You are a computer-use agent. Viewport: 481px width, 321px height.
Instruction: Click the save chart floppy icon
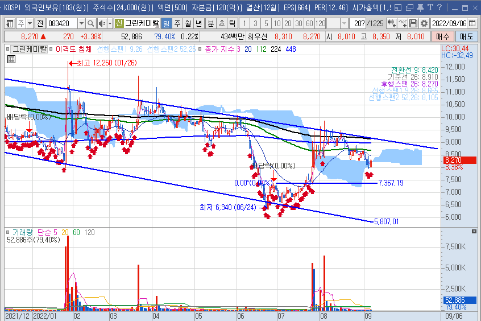click(x=413, y=23)
